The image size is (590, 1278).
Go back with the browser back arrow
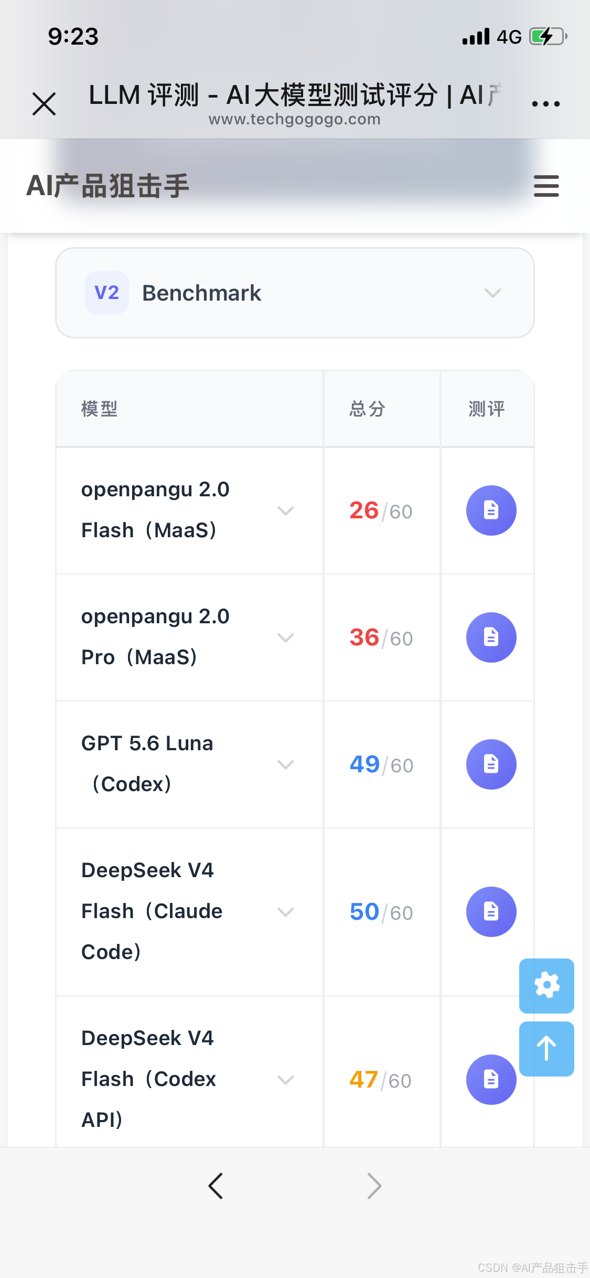pos(216,1186)
